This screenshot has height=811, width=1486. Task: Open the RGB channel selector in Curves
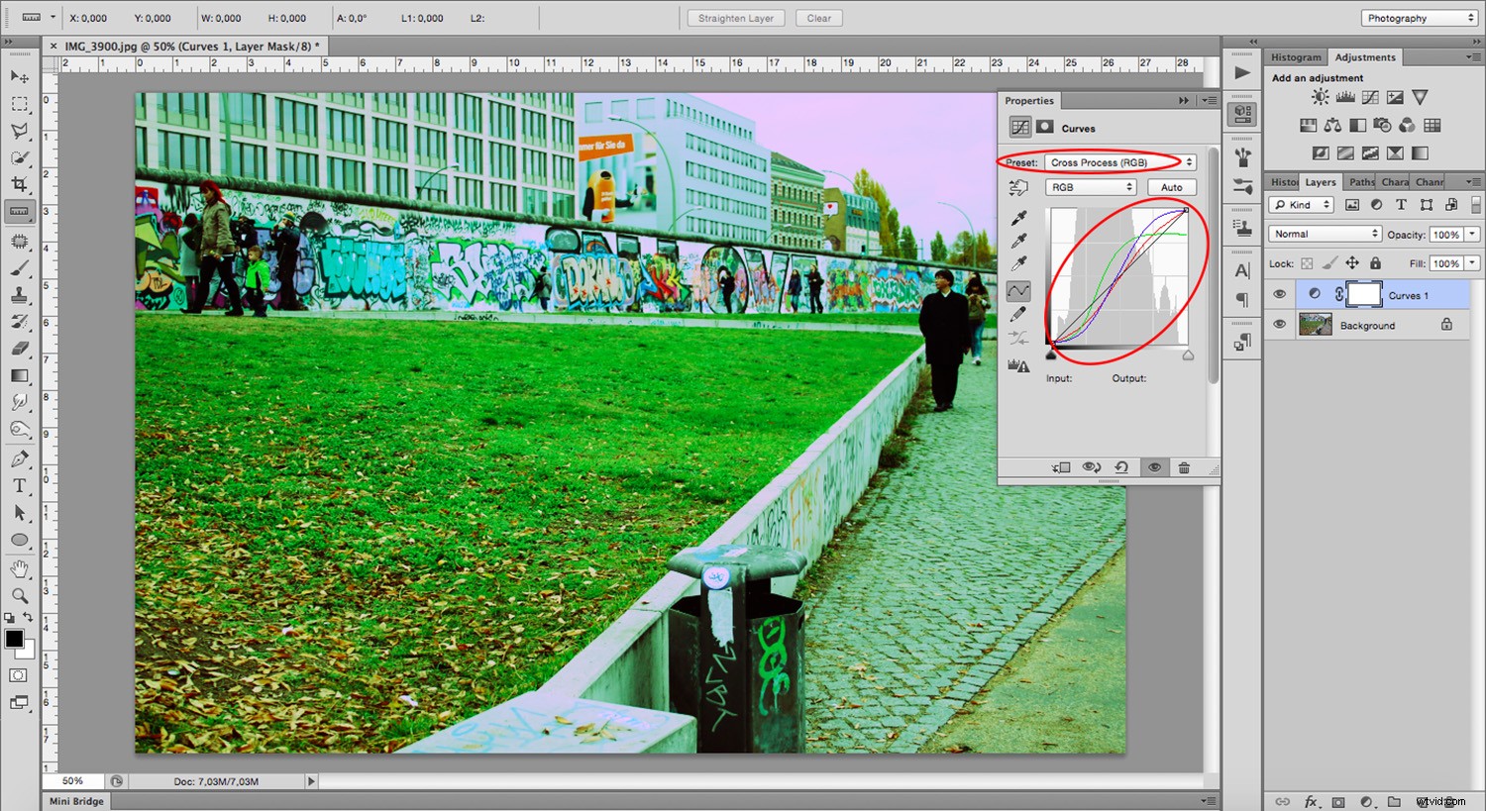tap(1090, 187)
